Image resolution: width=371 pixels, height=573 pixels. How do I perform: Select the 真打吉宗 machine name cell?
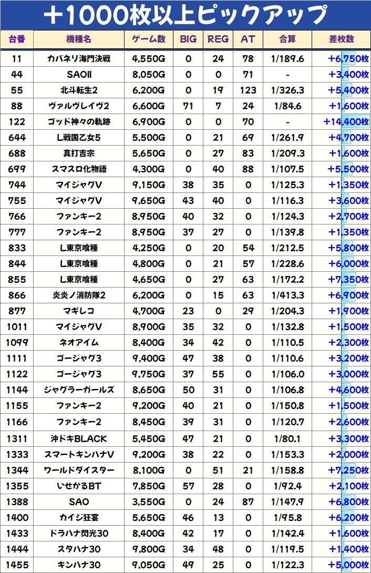pos(79,153)
